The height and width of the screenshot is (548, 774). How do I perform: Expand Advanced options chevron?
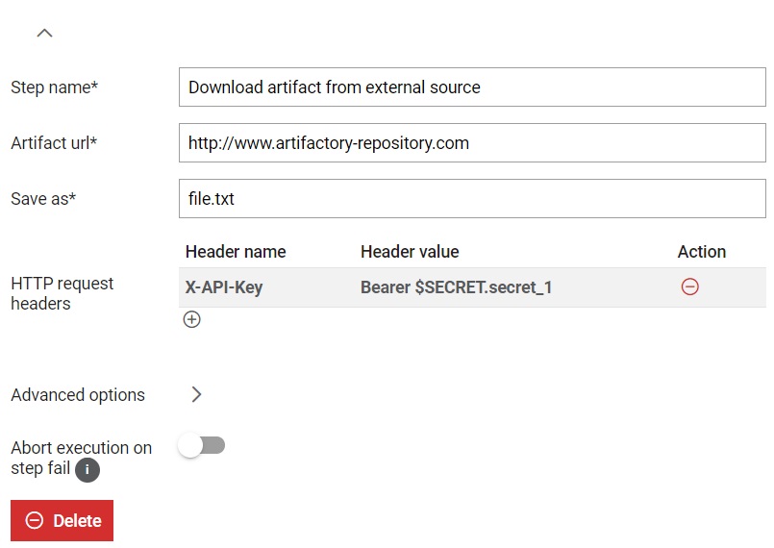tap(196, 394)
